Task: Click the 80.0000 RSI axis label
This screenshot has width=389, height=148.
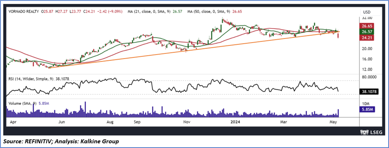Action: [368, 77]
